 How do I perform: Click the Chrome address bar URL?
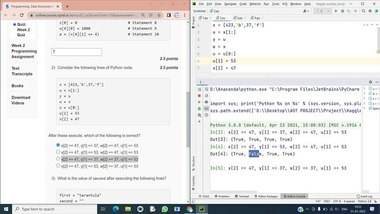[86, 15]
